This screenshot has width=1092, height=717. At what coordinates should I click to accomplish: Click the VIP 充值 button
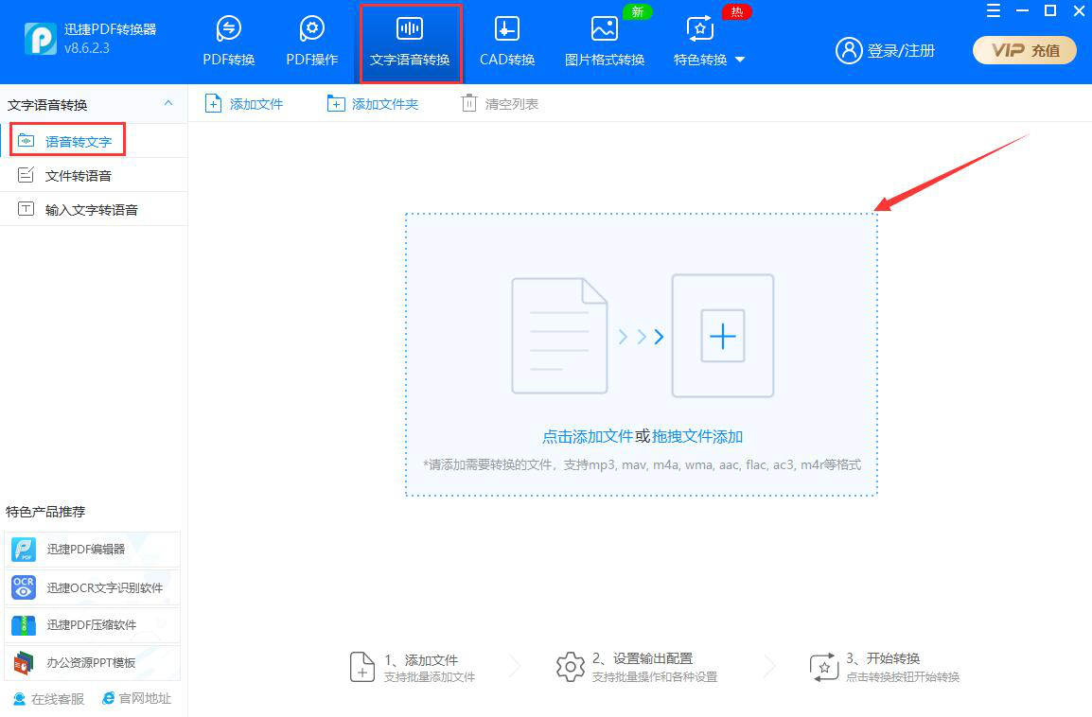pos(1025,50)
